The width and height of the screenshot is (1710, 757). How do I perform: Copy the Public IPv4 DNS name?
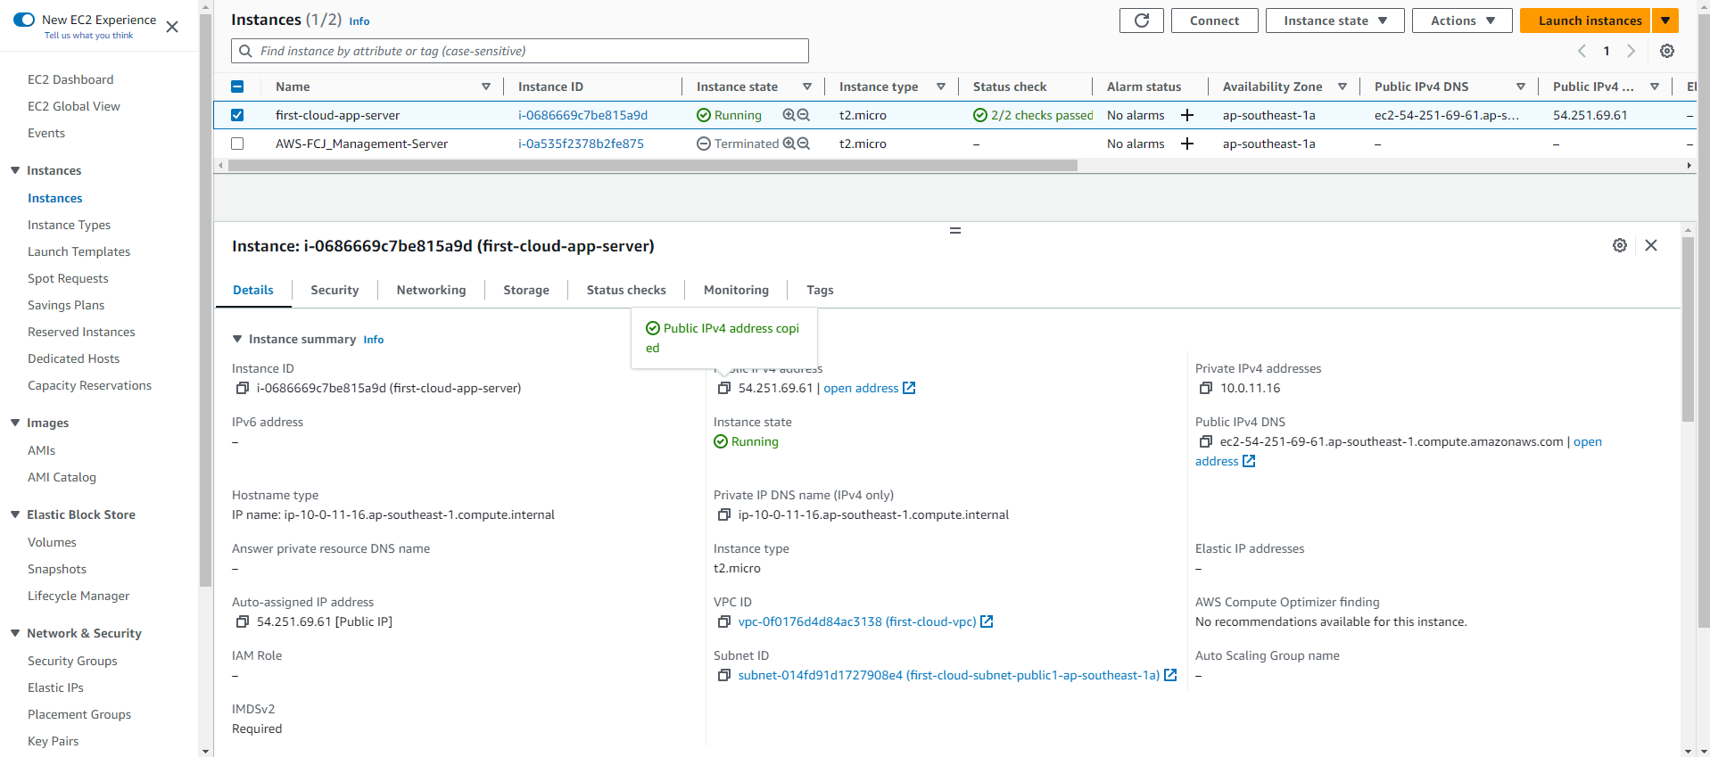(1205, 441)
